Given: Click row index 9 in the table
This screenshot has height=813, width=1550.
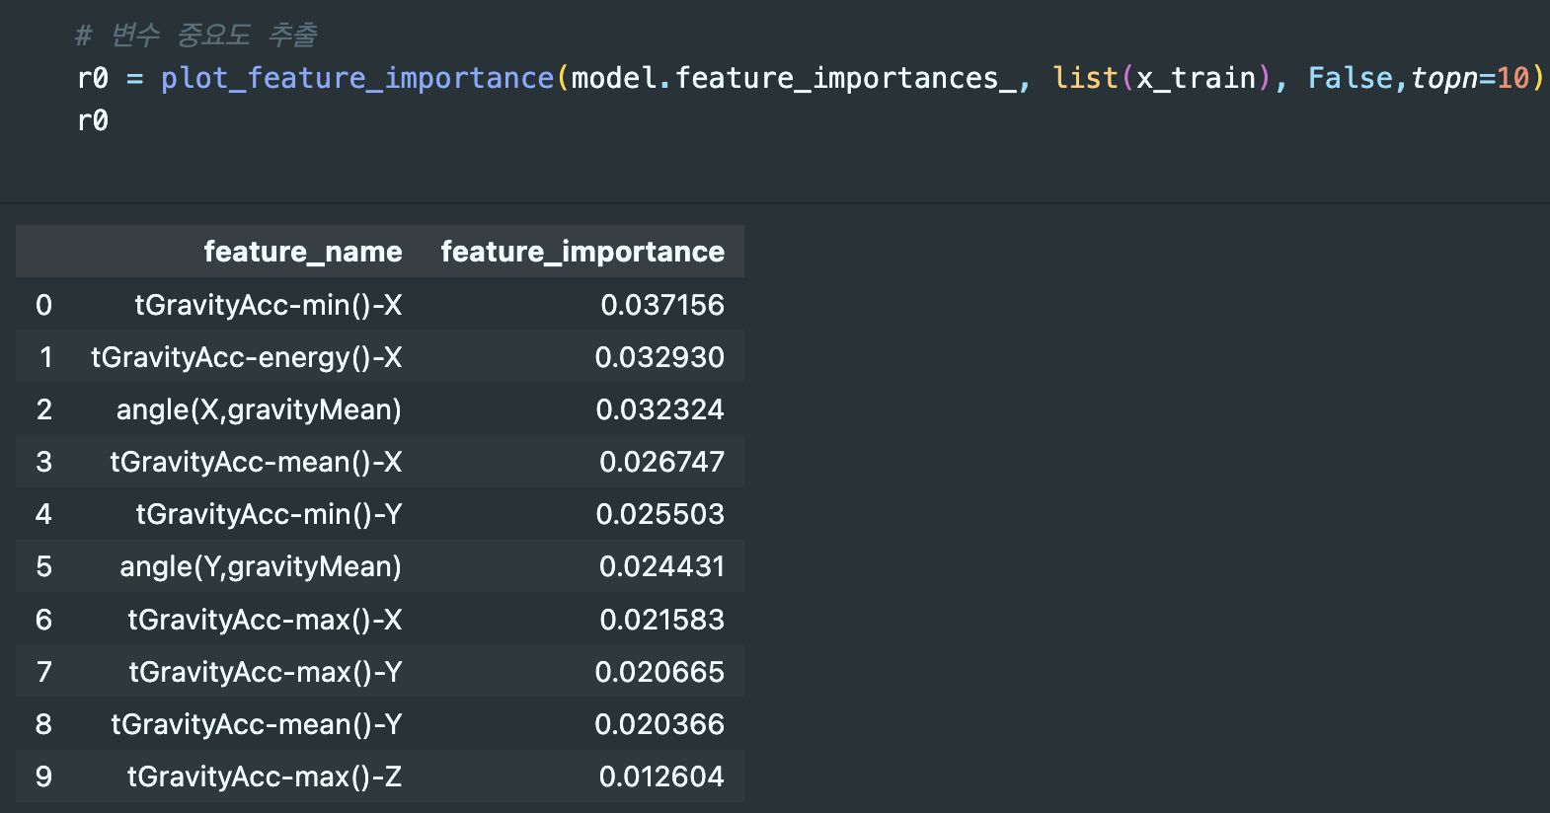Looking at the screenshot, I should (x=43, y=776).
